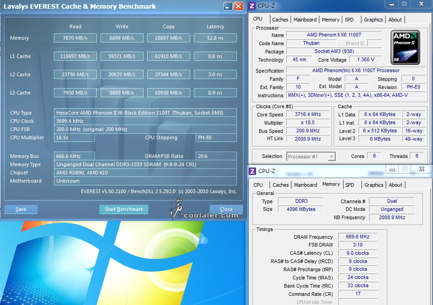The height and width of the screenshot is (305, 433).
Task: Open Graphics tab in lower CPU-Z window
Action: click(x=374, y=185)
